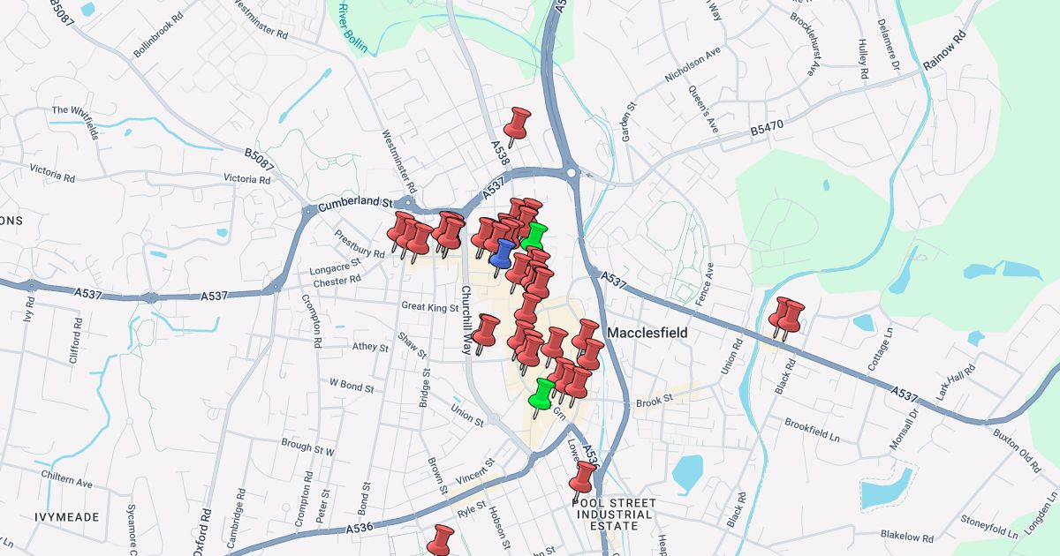Click the leftmost red pin near Prestbury Rd
This screenshot has height=556, width=1060.
[400, 229]
